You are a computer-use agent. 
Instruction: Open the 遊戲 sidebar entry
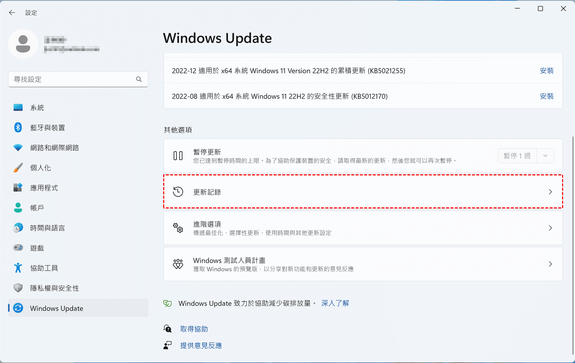pyautogui.click(x=78, y=248)
